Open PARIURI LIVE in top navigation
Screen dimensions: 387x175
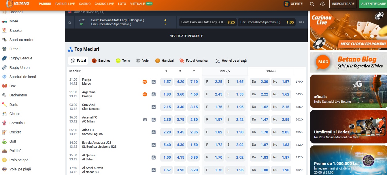[65, 4]
